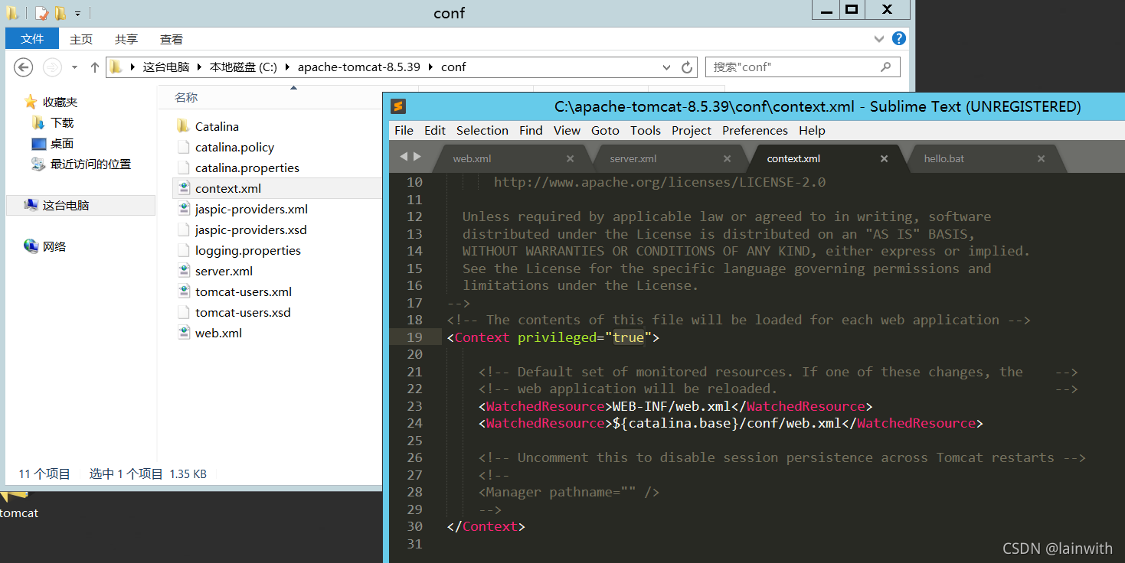Open Sublime Text File menu

[x=404, y=130]
